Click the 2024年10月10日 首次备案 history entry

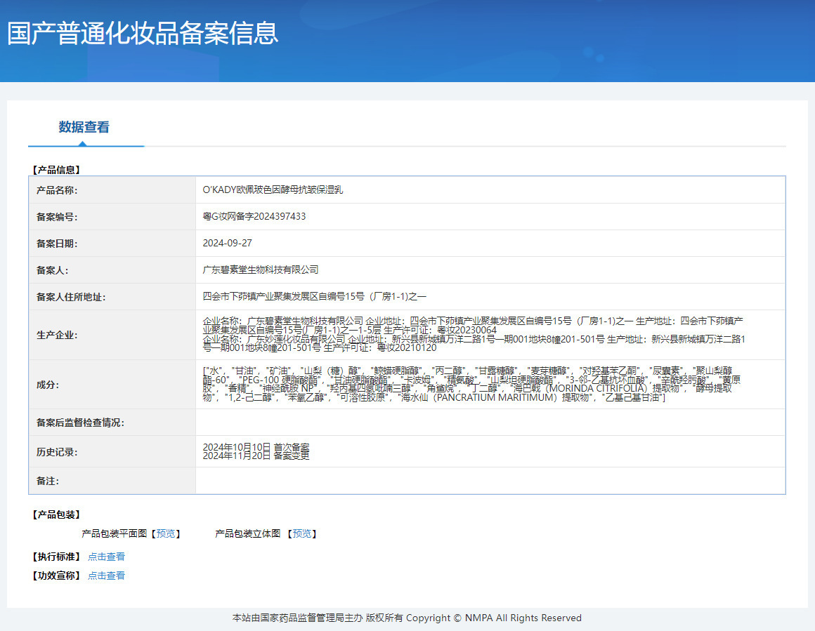point(256,447)
